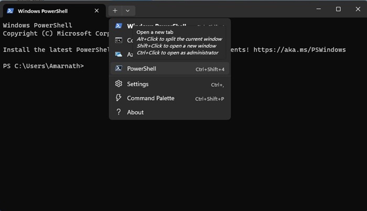Choose PowerShell profile from dropdown menu
367x211 pixels.
pos(170,69)
